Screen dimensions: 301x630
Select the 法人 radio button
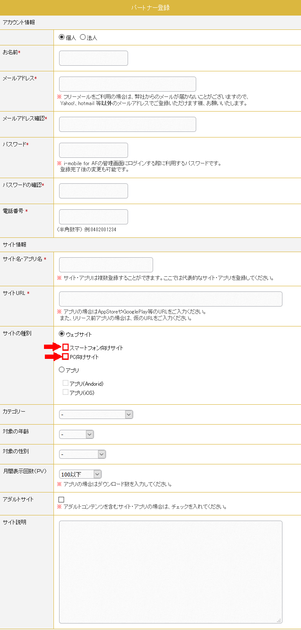(x=83, y=37)
